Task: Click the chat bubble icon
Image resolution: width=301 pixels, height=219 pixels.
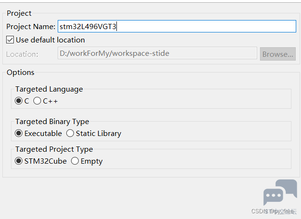Action: 280,192
